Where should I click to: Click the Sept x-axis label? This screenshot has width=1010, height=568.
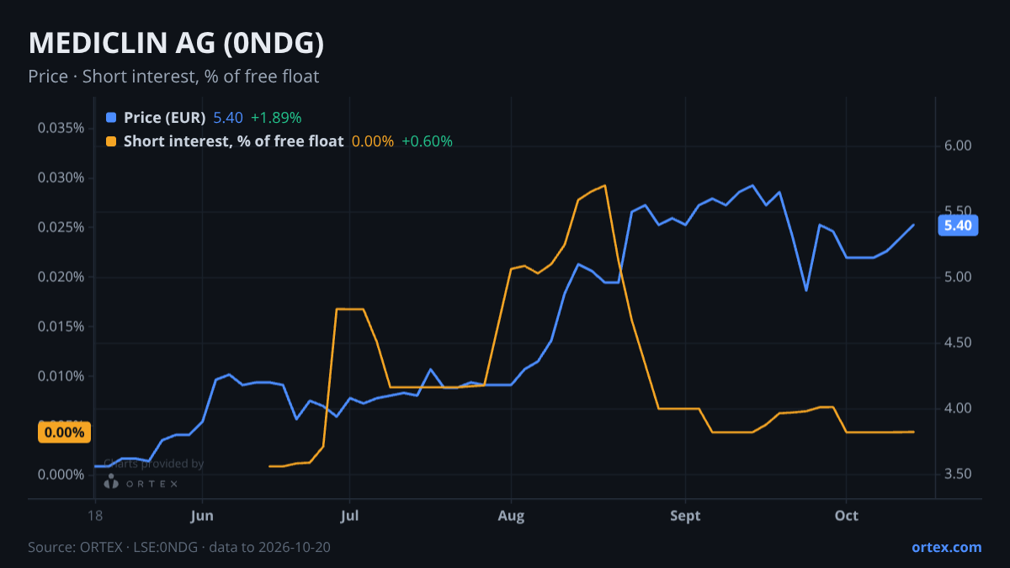pos(685,516)
